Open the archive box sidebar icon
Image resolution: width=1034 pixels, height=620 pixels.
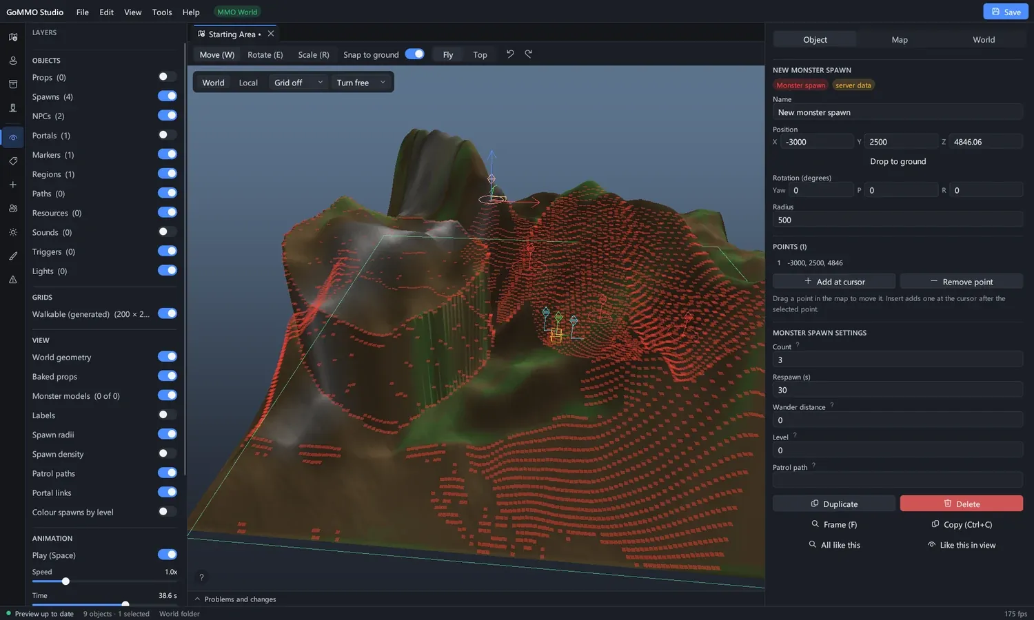(x=13, y=84)
